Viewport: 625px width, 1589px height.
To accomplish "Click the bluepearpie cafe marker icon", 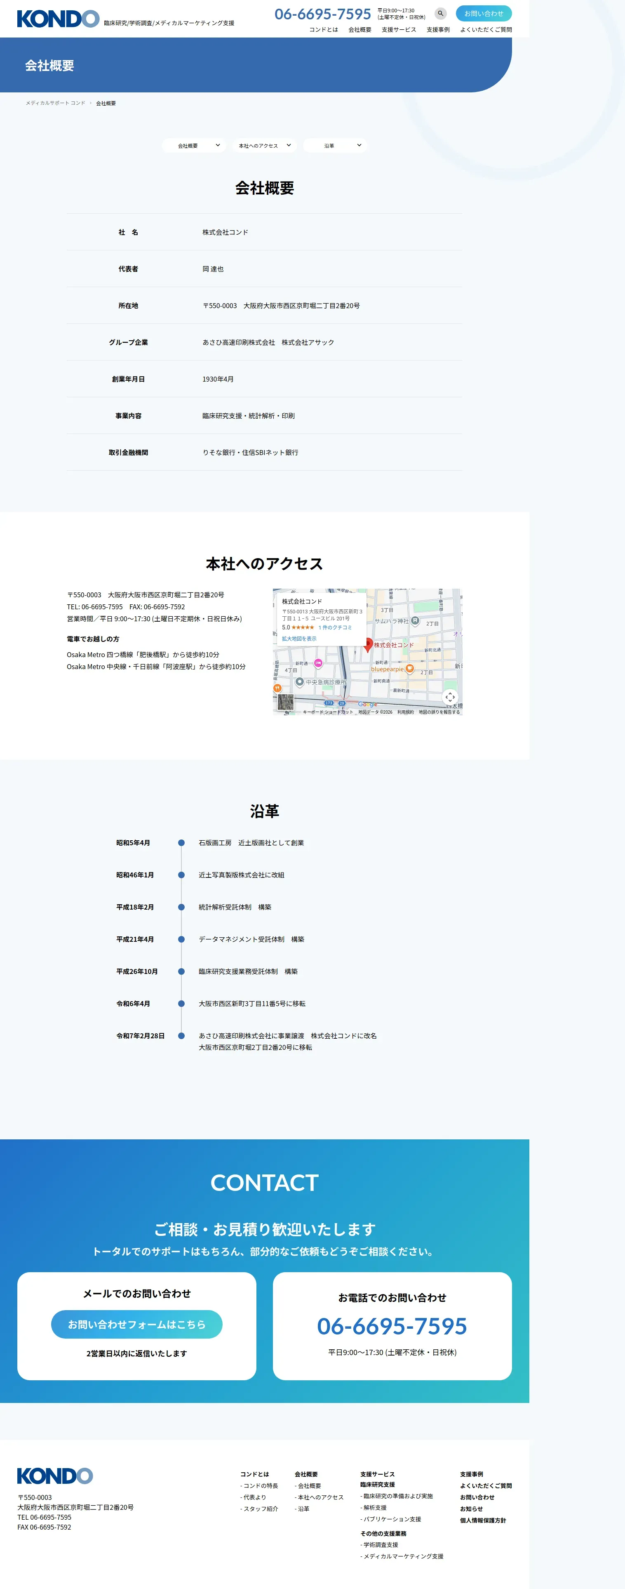I will (409, 669).
